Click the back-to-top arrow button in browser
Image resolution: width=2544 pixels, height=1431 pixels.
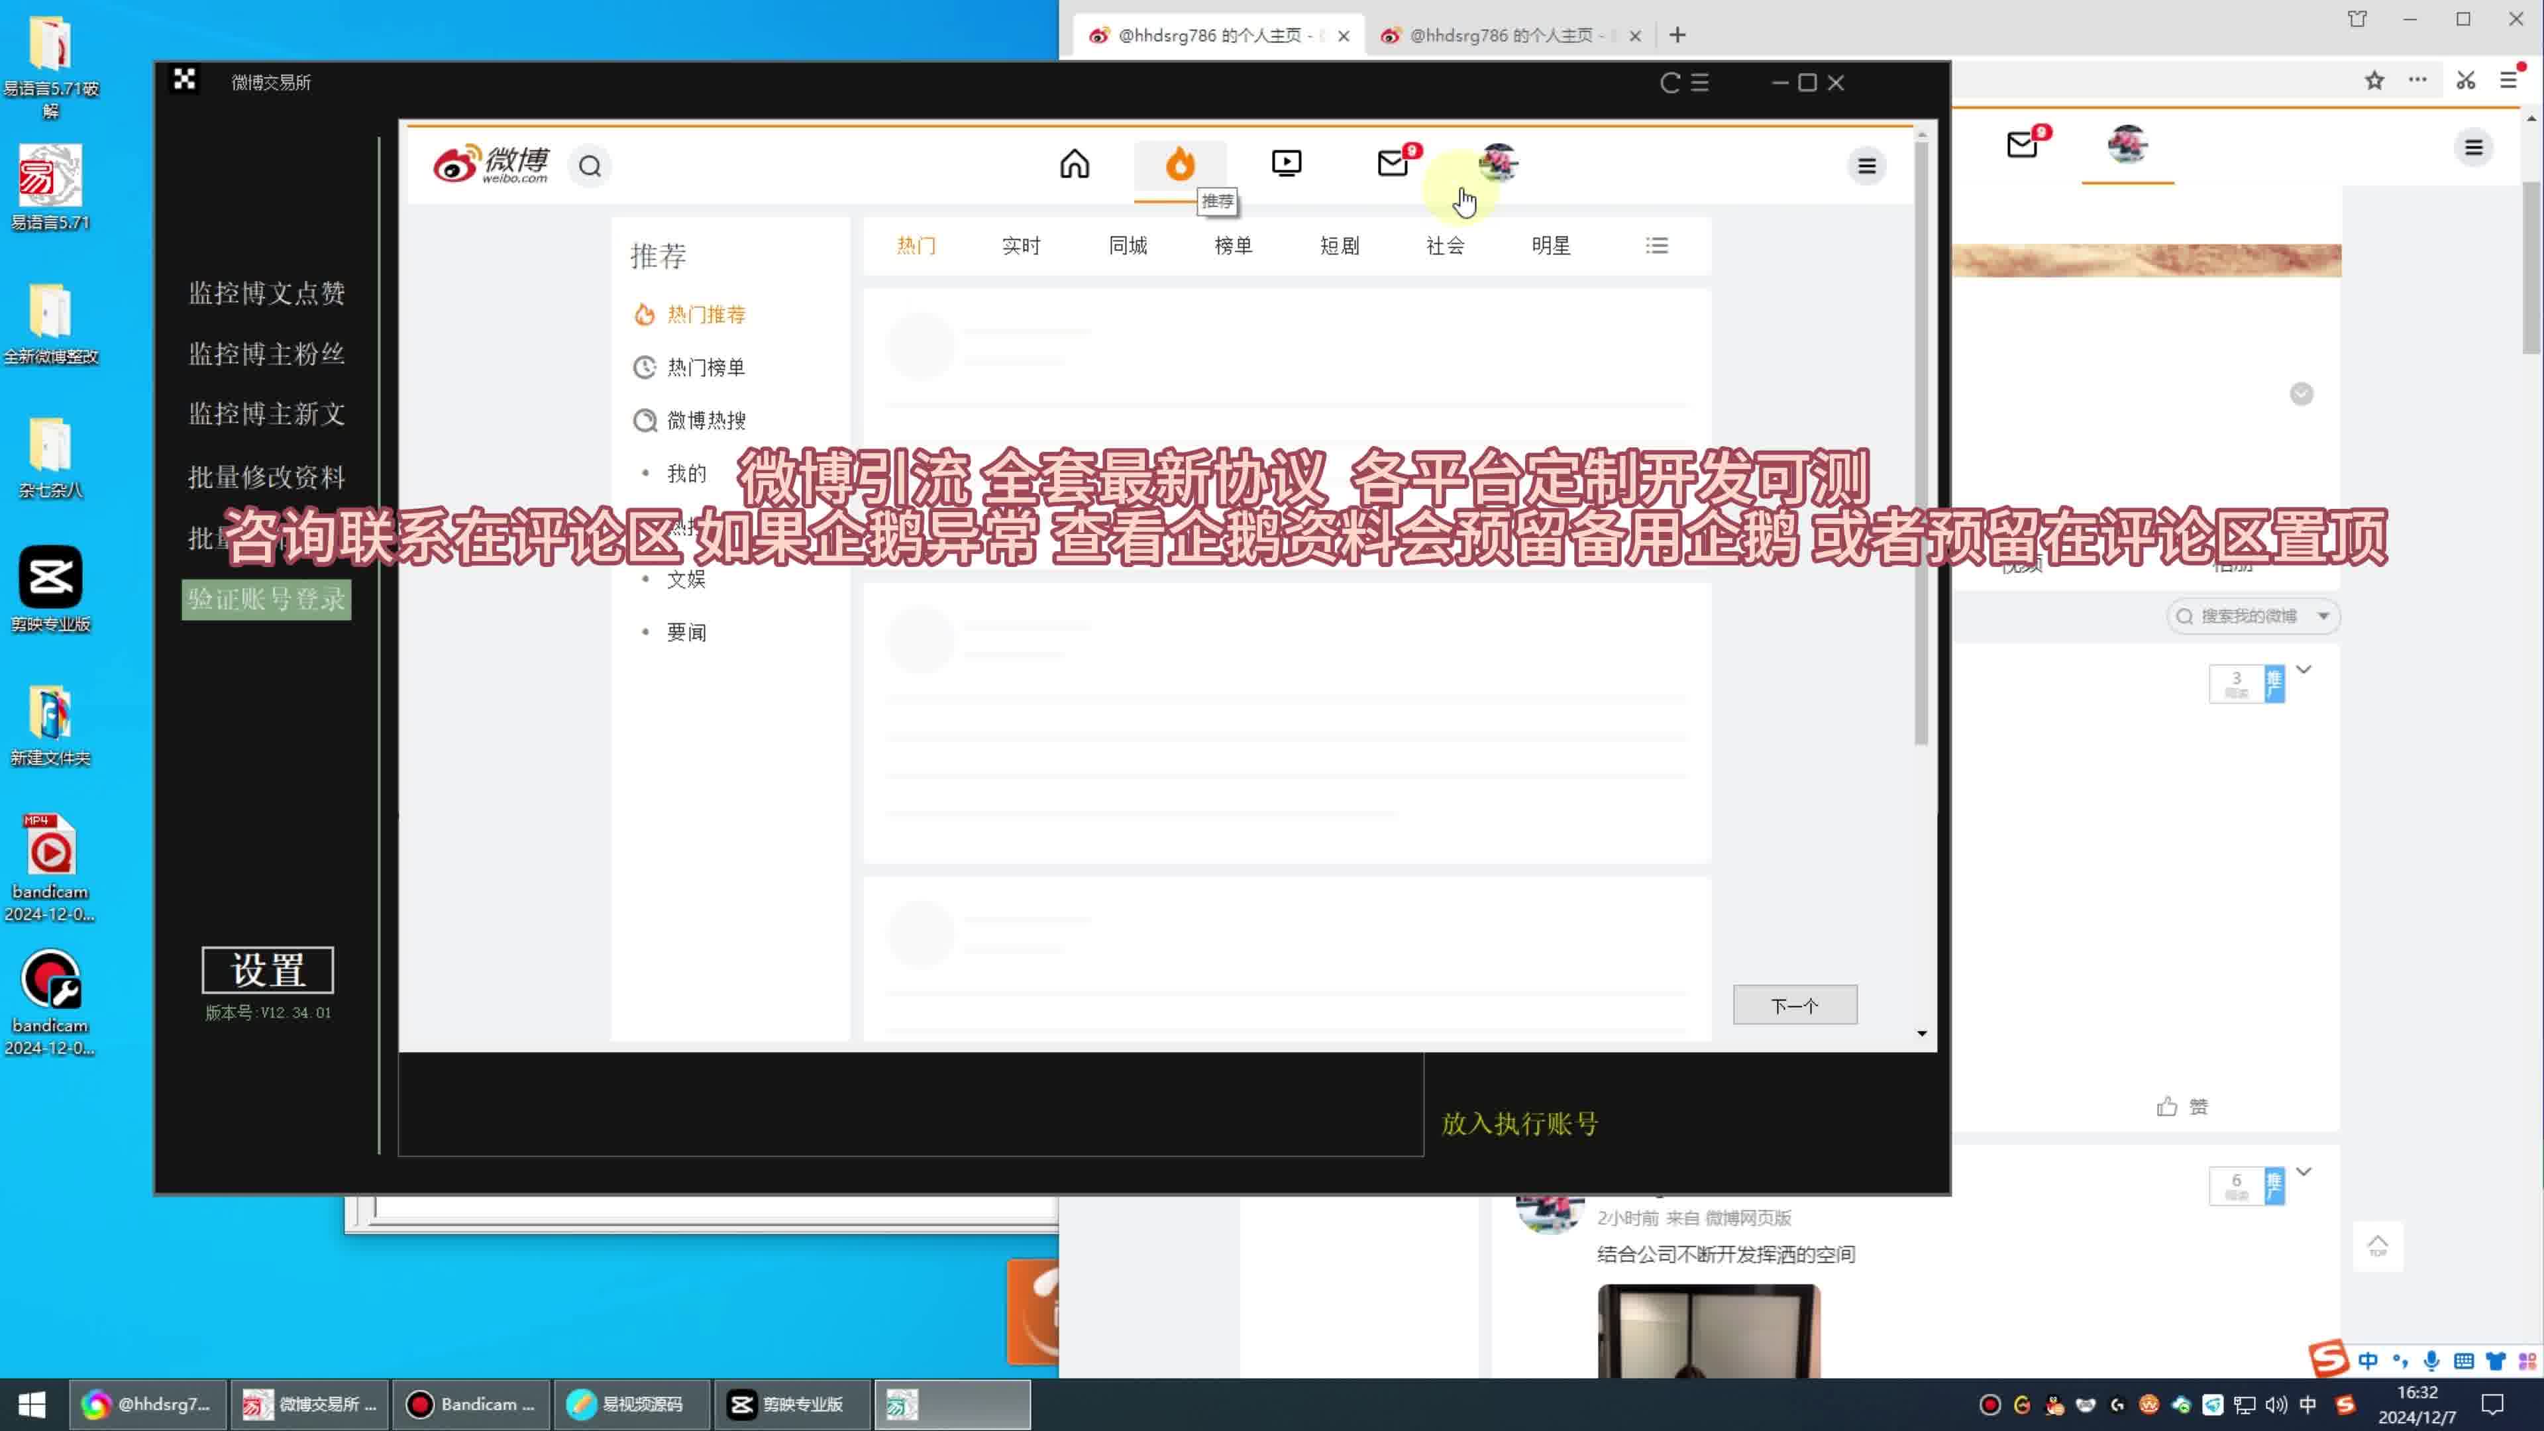(x=2377, y=1246)
